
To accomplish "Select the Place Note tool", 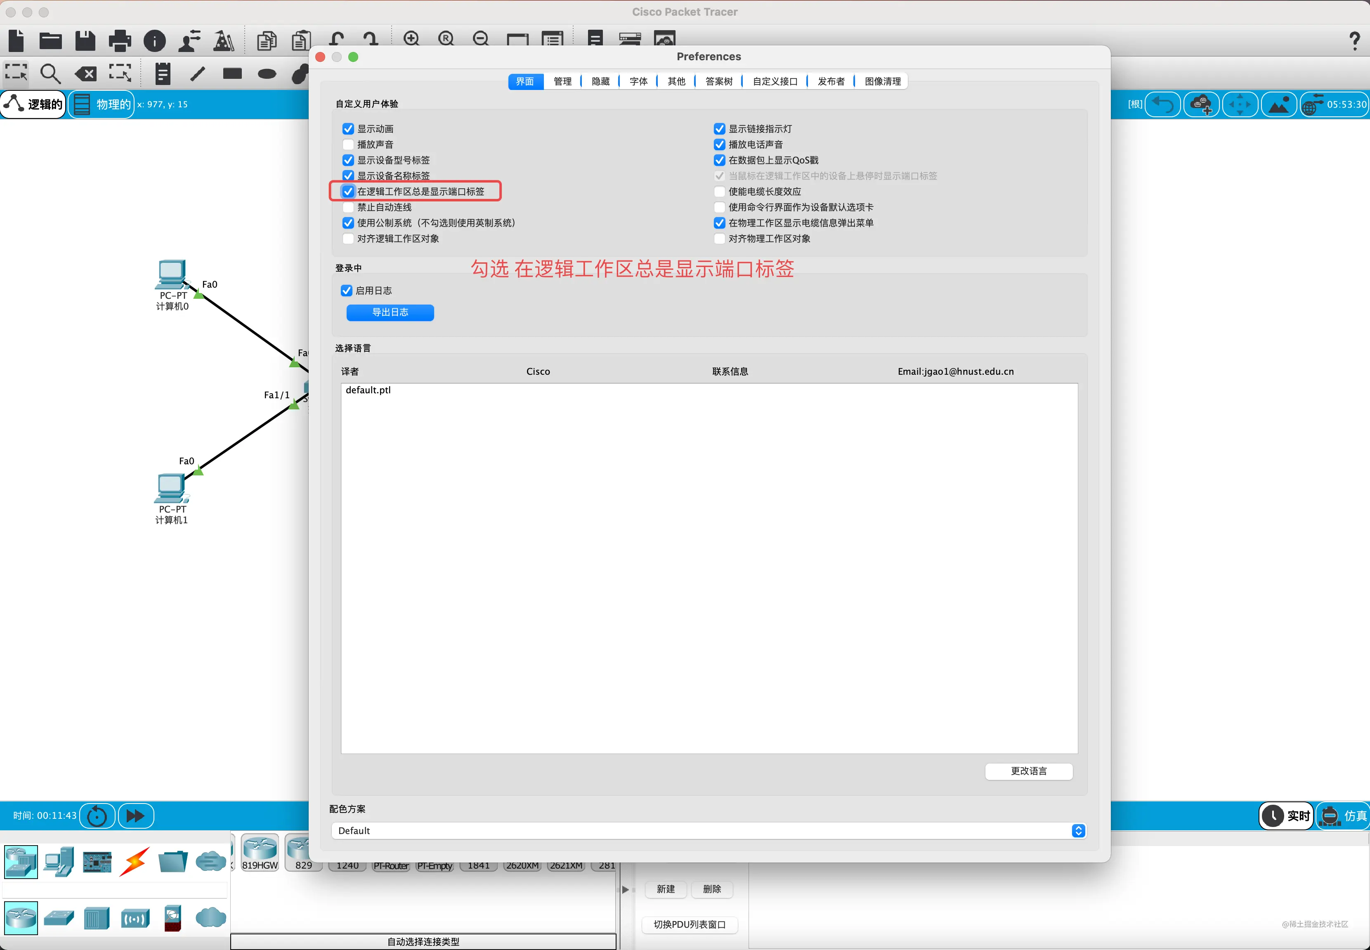I will click(163, 73).
